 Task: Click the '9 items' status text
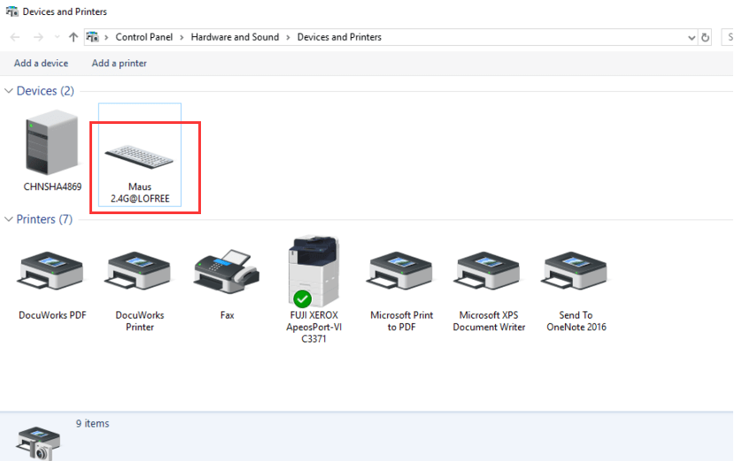pyautogui.click(x=93, y=424)
